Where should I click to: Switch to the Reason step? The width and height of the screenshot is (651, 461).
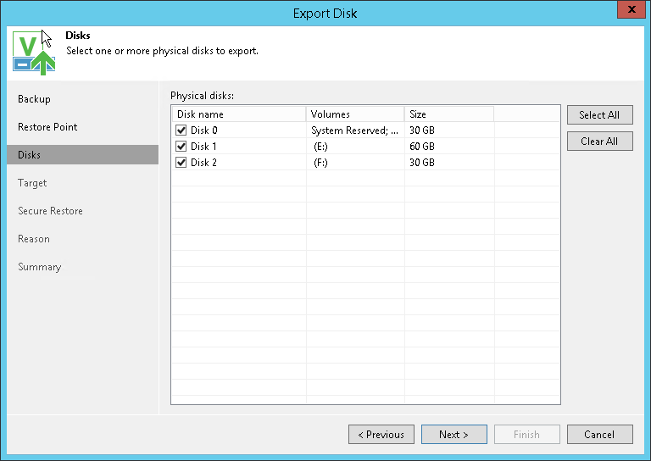point(34,239)
